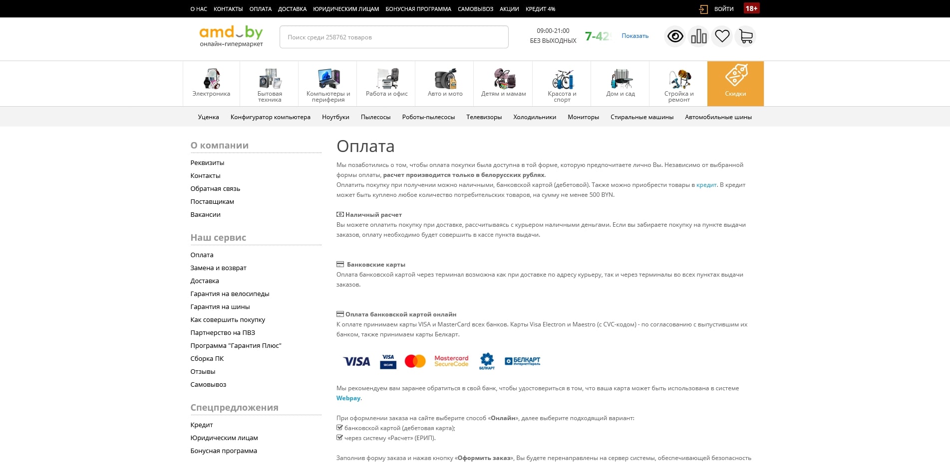Follow the кредит link in the text
This screenshot has height=462, width=950.
(706, 185)
